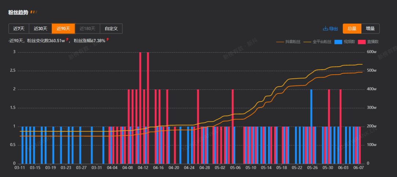Viewport: 397px width, 177px height.
Task: Select the 近30天 range tab
Action: click(x=40, y=29)
